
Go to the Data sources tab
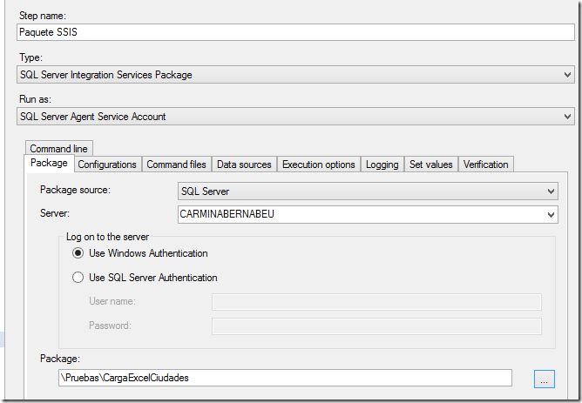point(244,165)
